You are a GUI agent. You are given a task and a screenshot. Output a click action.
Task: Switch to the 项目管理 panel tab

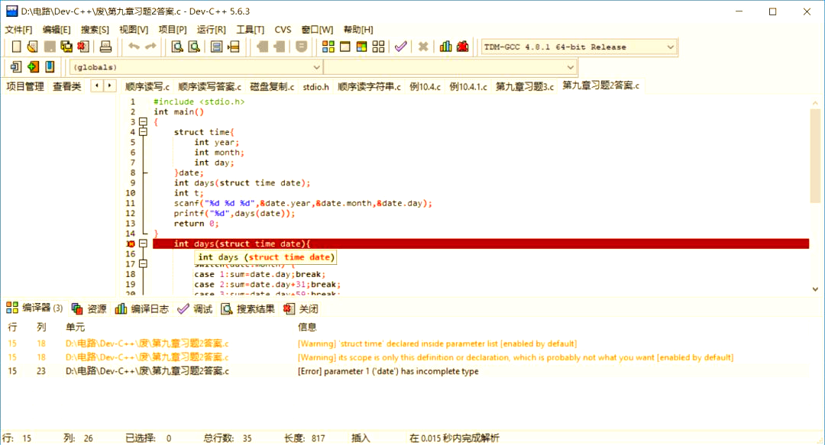24,86
